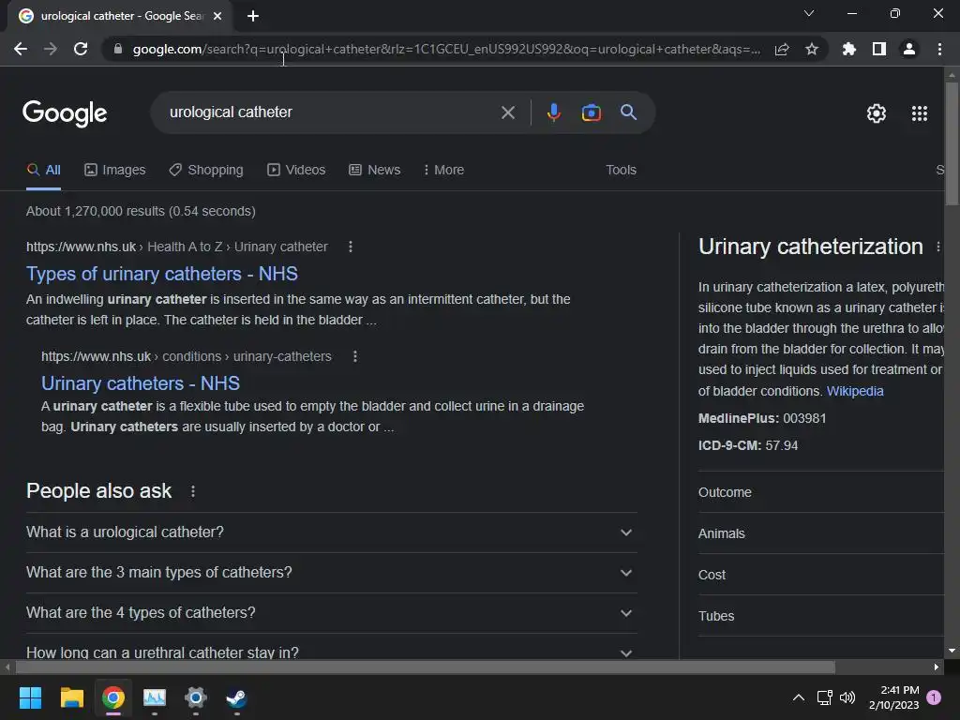960x720 pixels.
Task: Expand What is a urological catheter?
Action: click(x=331, y=532)
